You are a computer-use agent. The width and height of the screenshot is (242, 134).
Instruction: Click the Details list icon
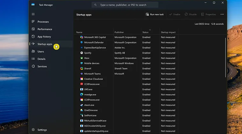tap(33, 59)
